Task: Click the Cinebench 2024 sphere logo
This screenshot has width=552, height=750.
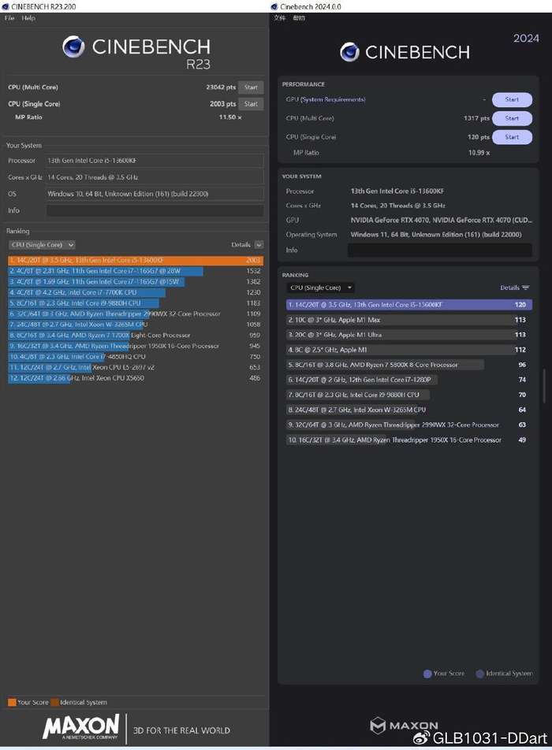Action: [350, 52]
